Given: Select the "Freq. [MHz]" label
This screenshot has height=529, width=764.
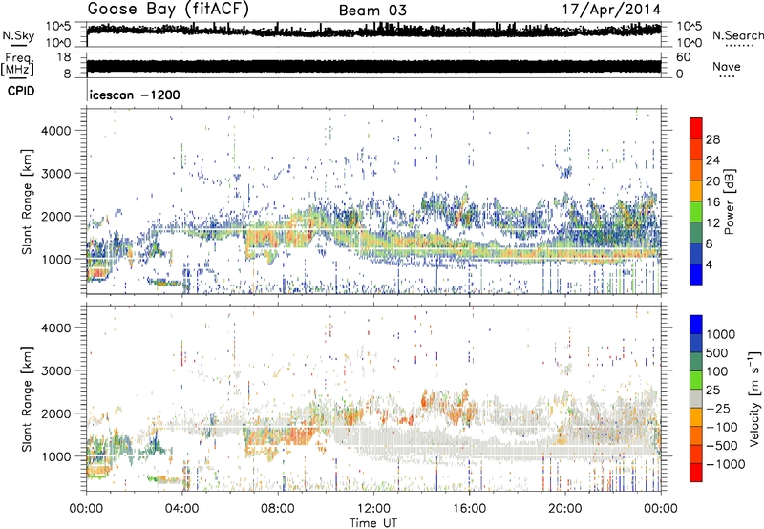Looking at the screenshot, I should (x=17, y=65).
